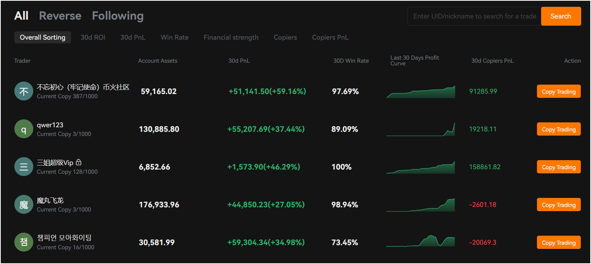Viewport: 591px width, 264px height.
Task: Switch to the Reverse tab
Action: [60, 16]
